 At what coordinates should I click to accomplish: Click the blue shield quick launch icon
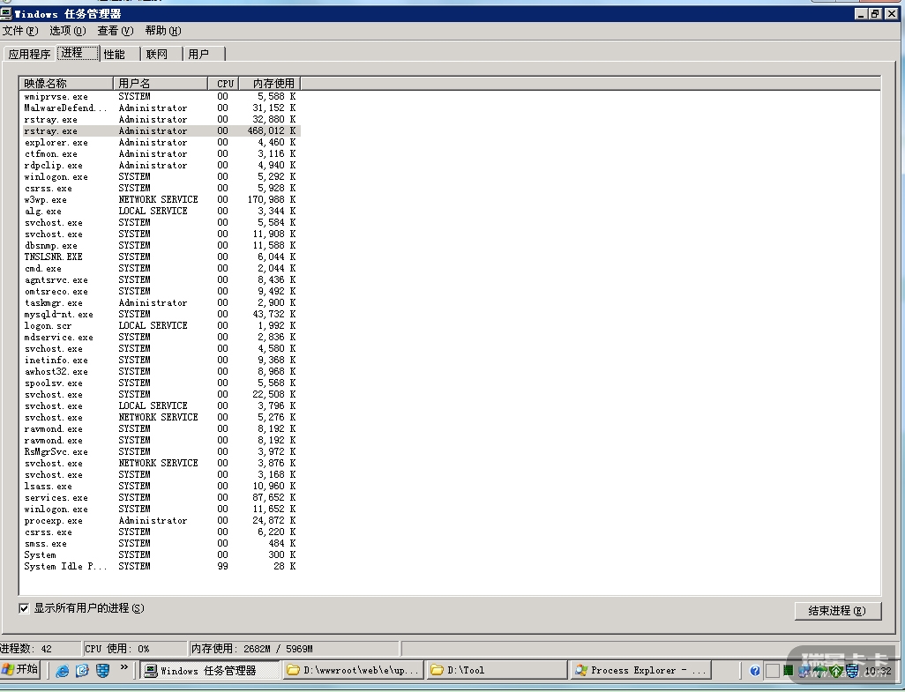pos(102,670)
